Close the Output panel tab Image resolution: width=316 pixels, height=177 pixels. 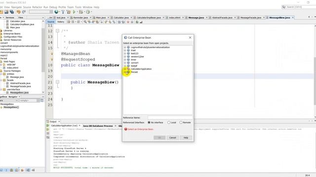(x=59, y=121)
